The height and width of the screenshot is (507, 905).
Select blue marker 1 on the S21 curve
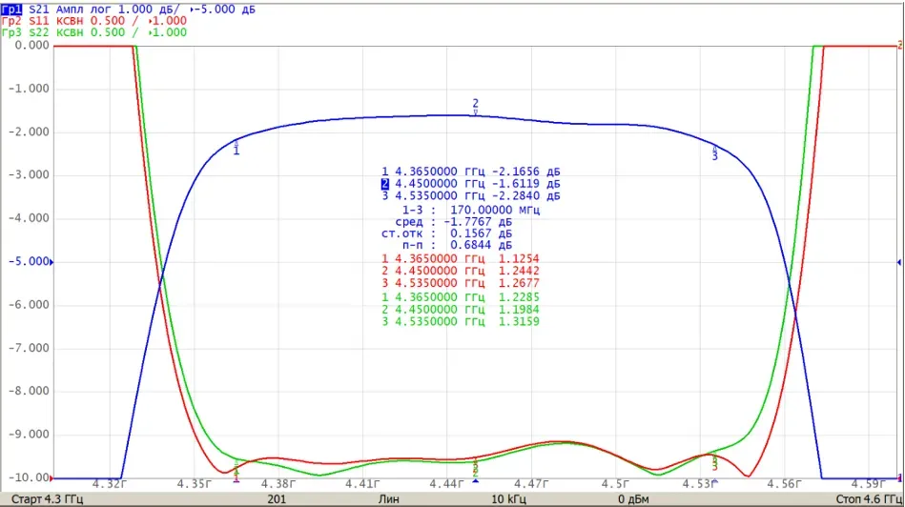237,147
